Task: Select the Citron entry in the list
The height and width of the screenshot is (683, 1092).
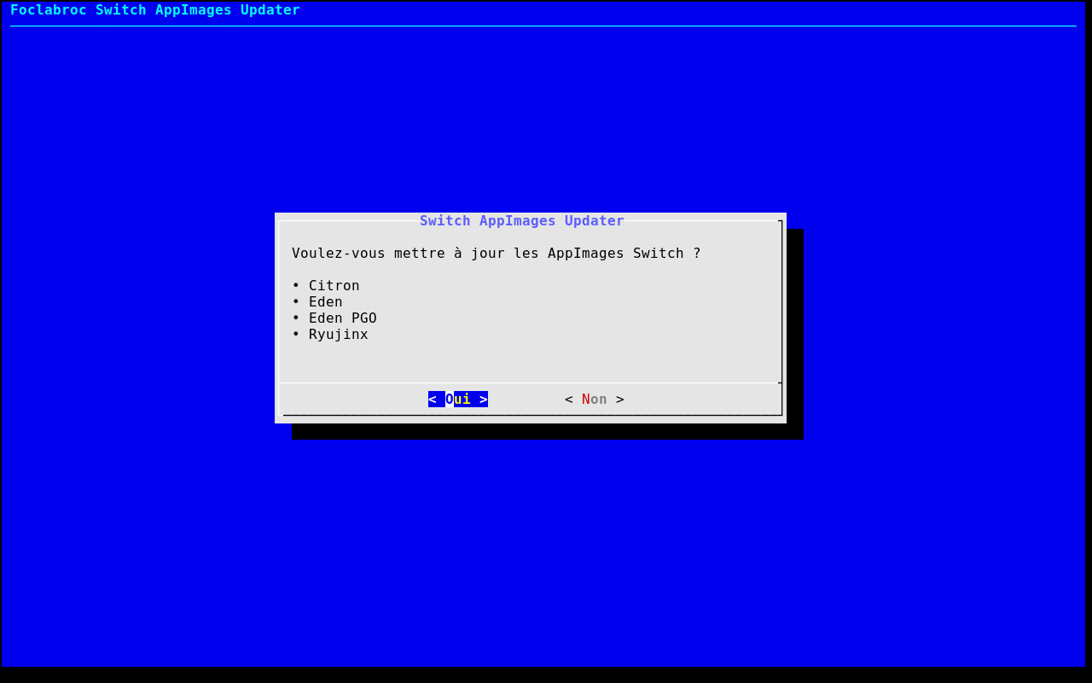Action: click(334, 286)
